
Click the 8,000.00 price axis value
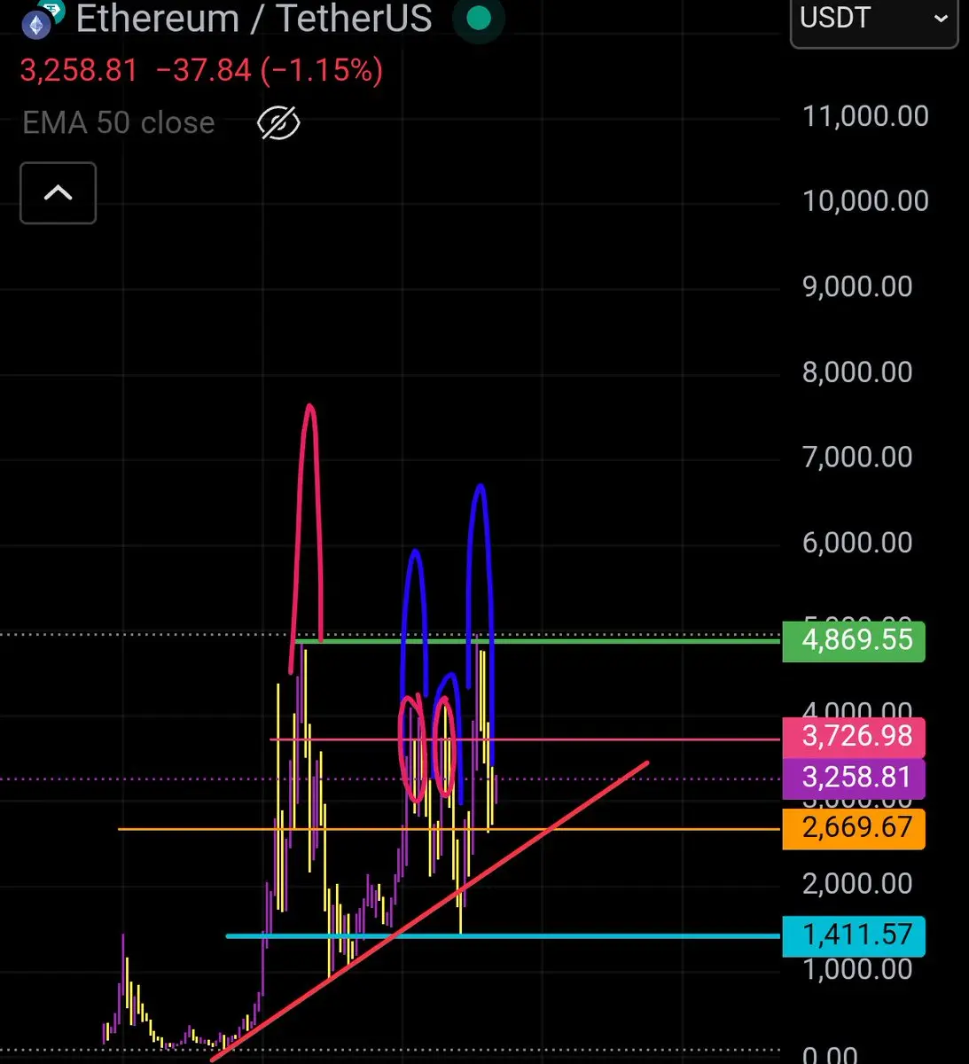click(857, 372)
